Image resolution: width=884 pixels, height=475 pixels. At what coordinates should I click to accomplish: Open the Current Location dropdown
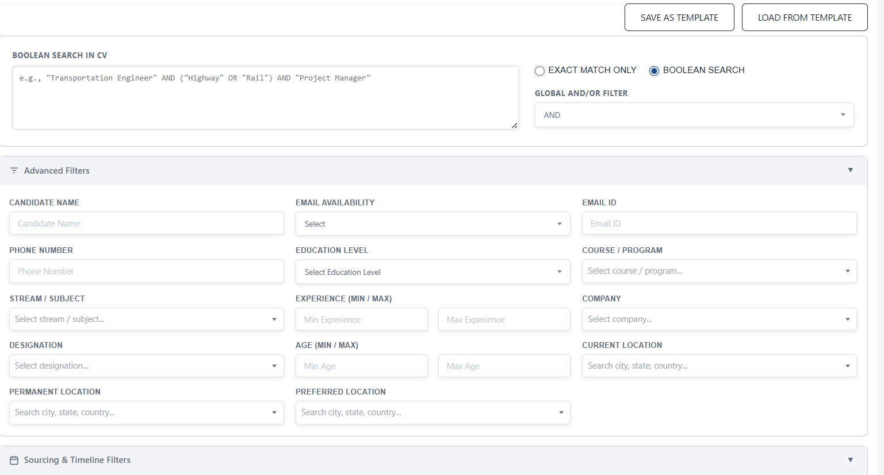pos(719,366)
